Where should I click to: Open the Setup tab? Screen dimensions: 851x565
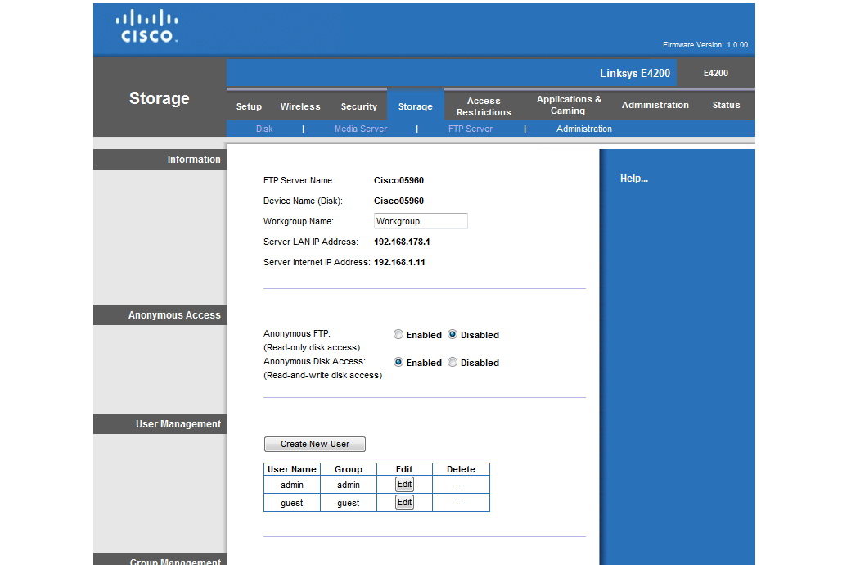tap(249, 106)
